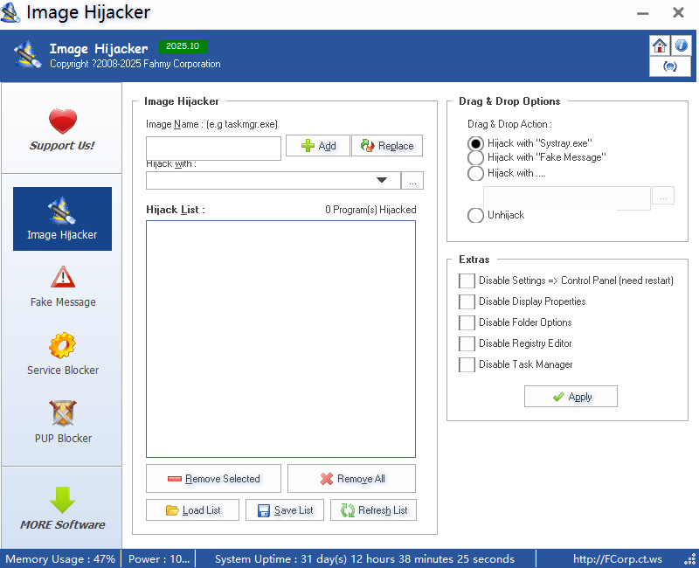Open the Hijack with dropdown
Screen dimensions: 699x568
(x=382, y=180)
